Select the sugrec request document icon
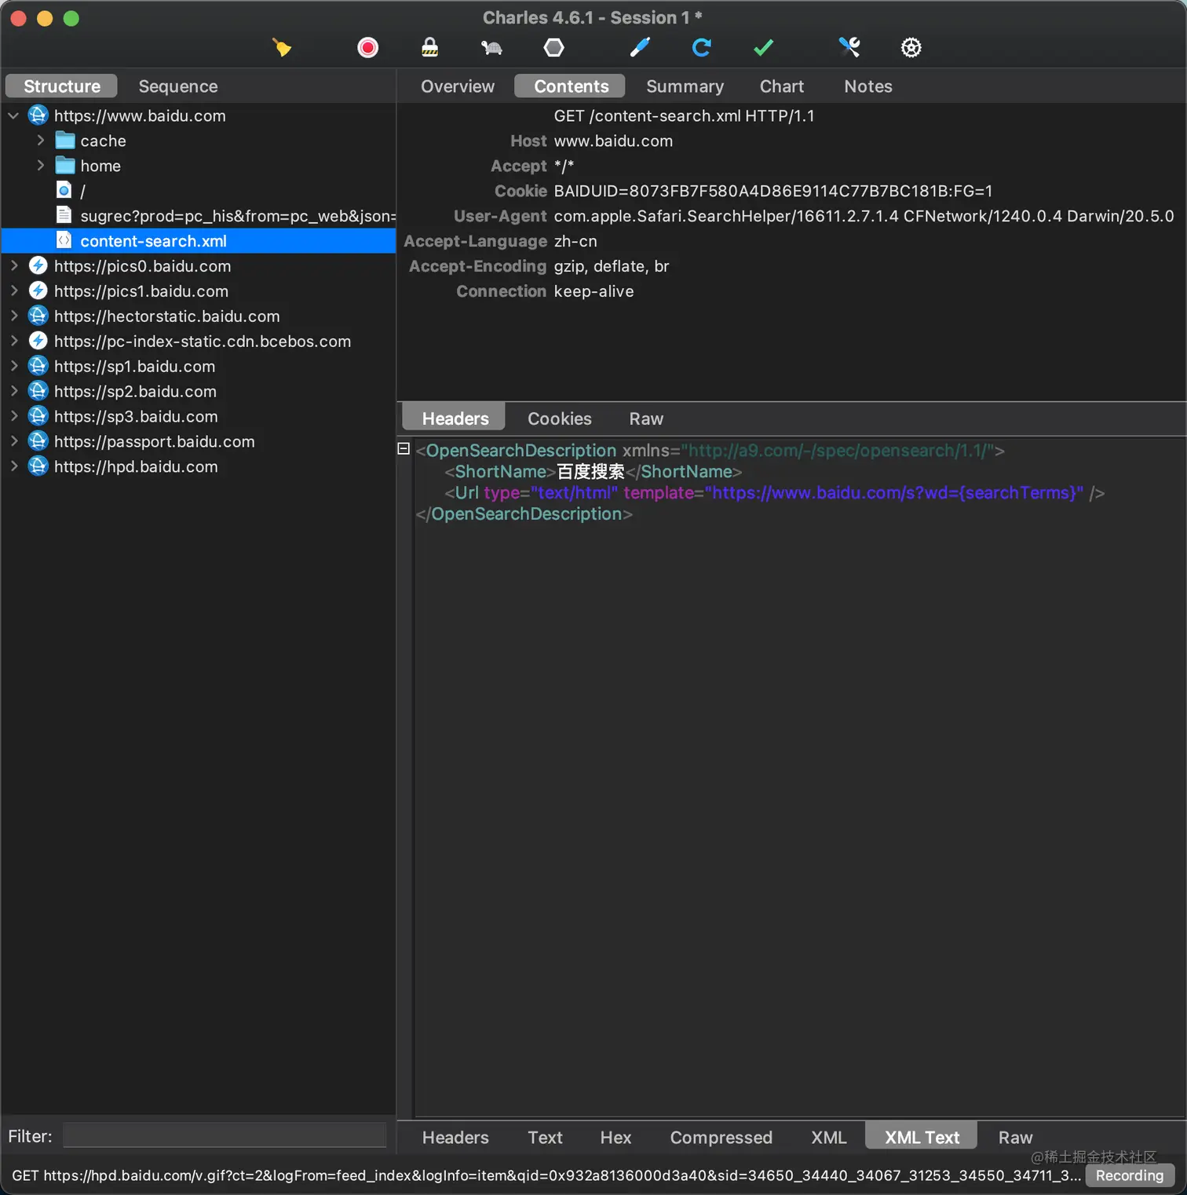The width and height of the screenshot is (1187, 1195). click(64, 216)
